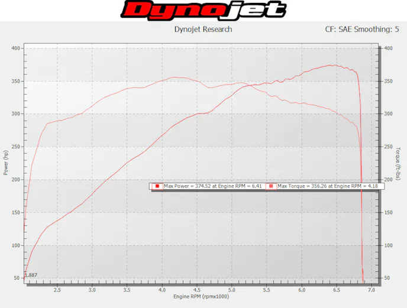Click the Max Torque legend marker
Image resolution: width=407 pixels, height=308 pixels.
[x=271, y=186]
